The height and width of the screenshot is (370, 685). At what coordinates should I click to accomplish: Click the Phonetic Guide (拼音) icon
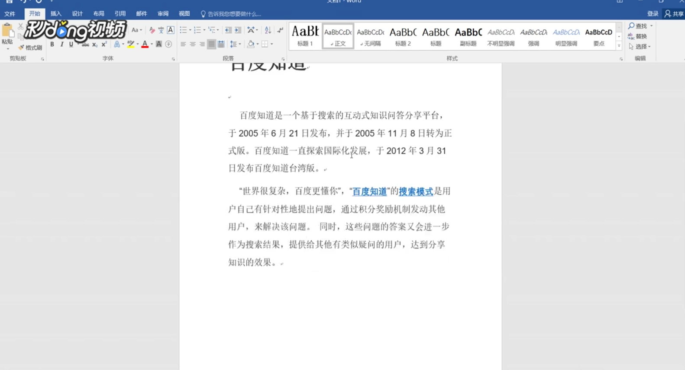click(x=161, y=30)
